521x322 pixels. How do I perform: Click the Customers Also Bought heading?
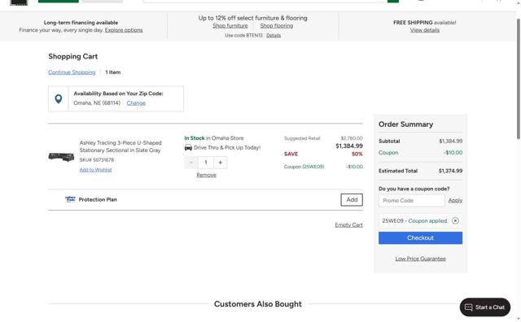pyautogui.click(x=258, y=304)
